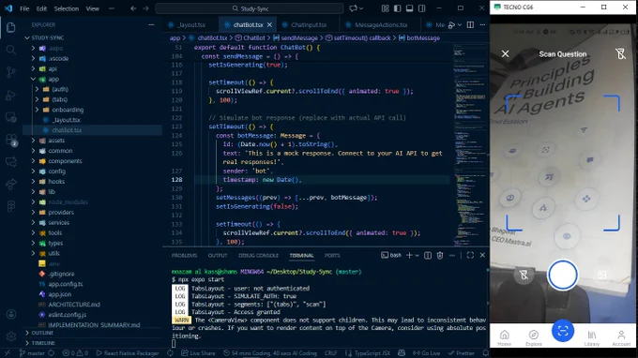Open the Selection menu
The width and height of the screenshot is (638, 358).
67,8
